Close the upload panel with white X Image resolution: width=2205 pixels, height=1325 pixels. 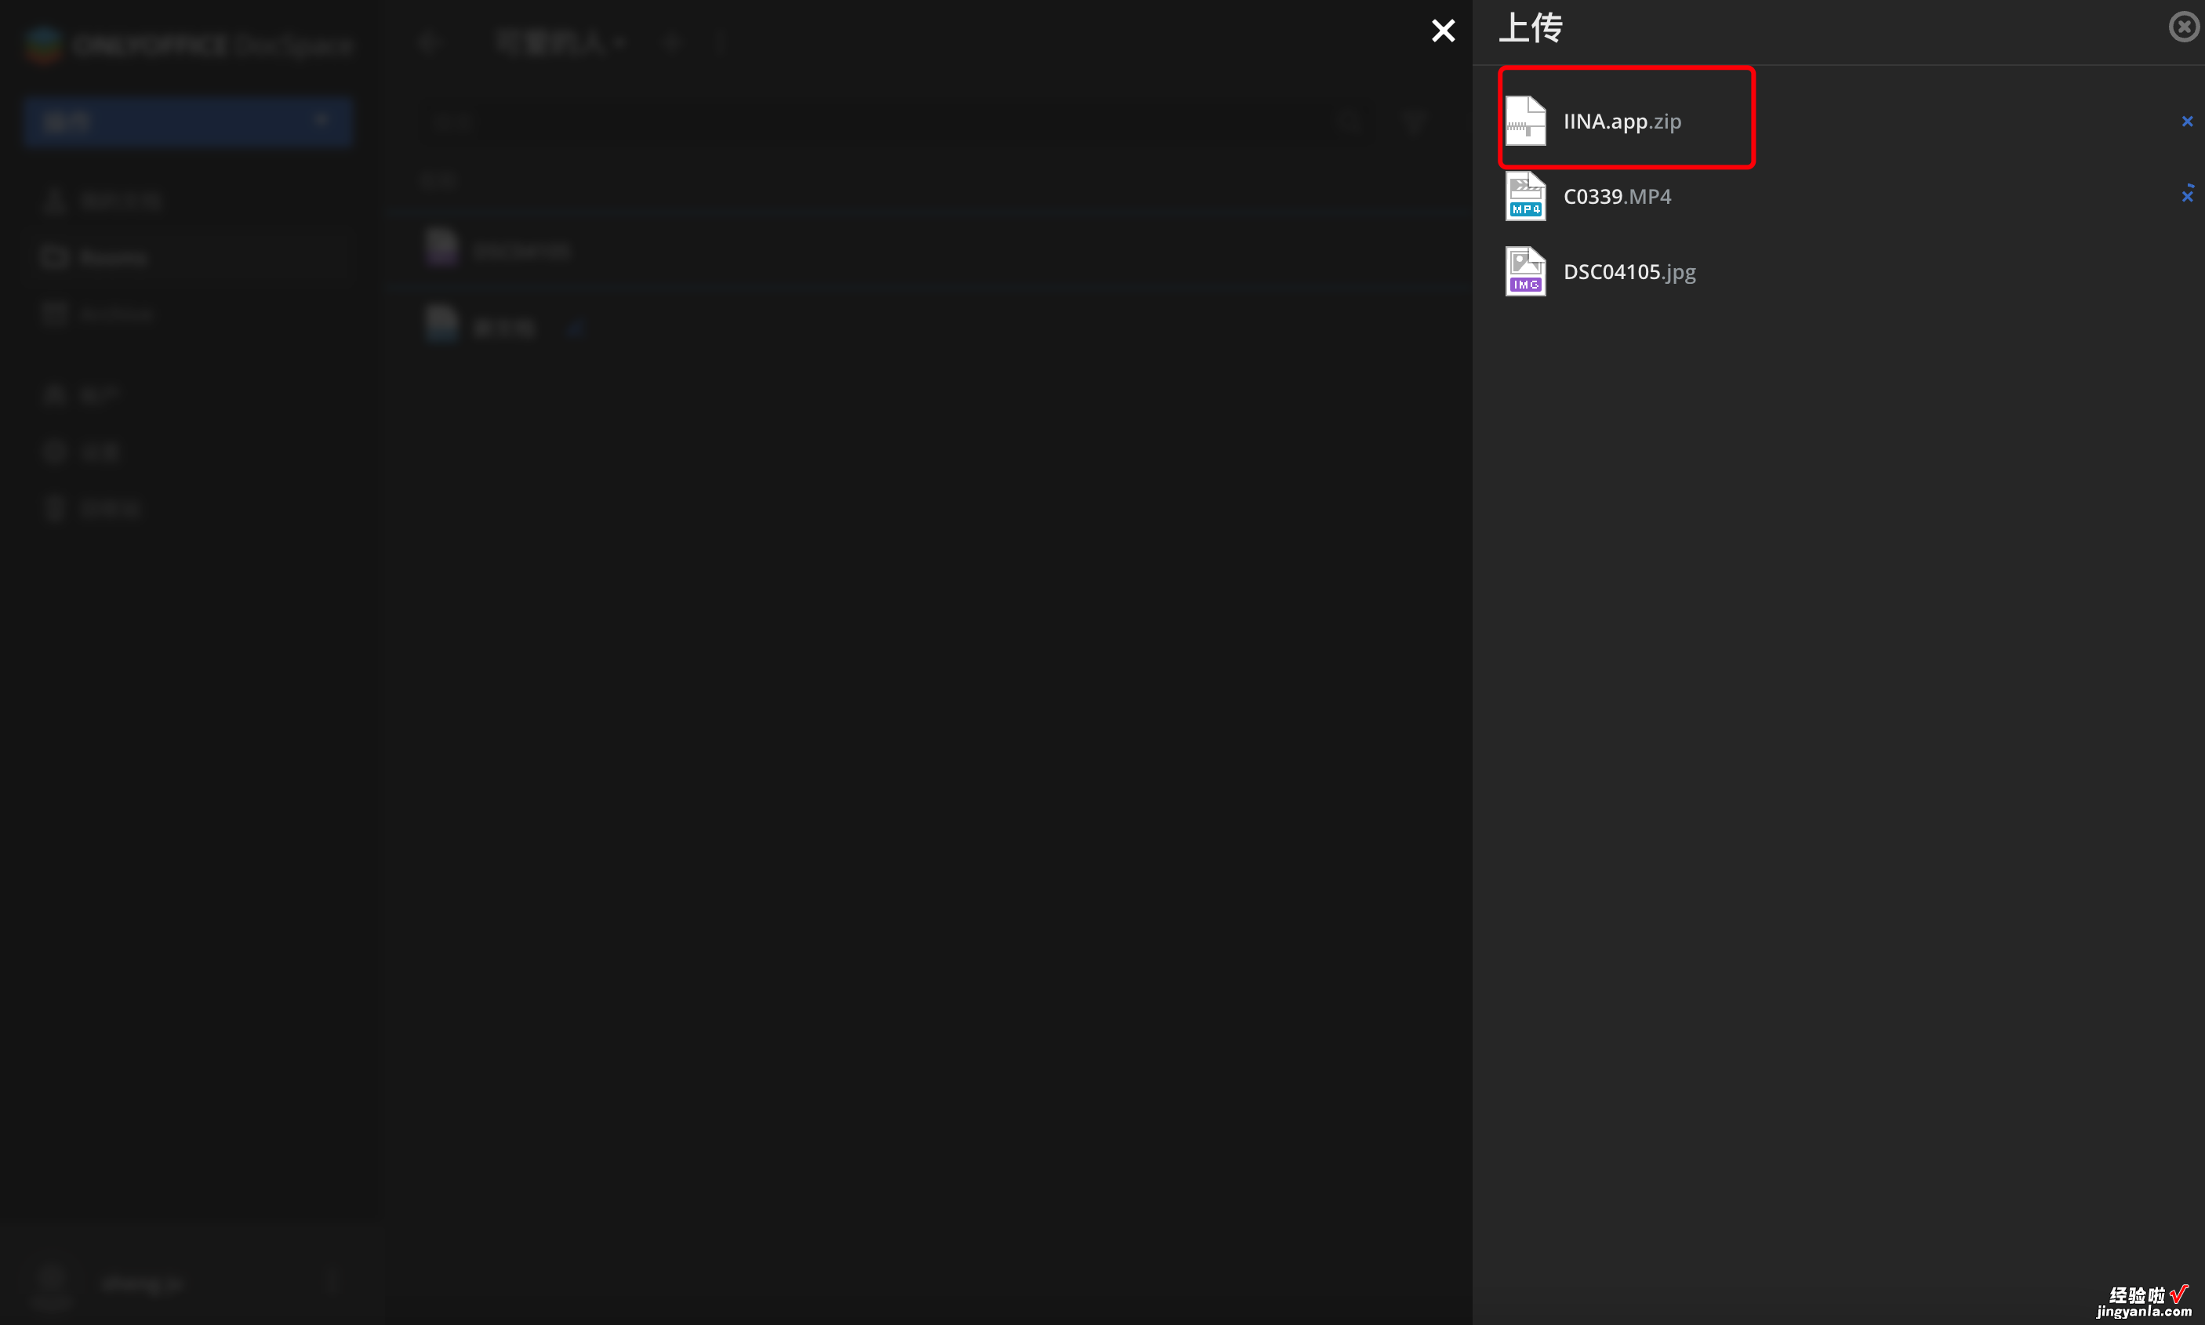pyautogui.click(x=1443, y=31)
